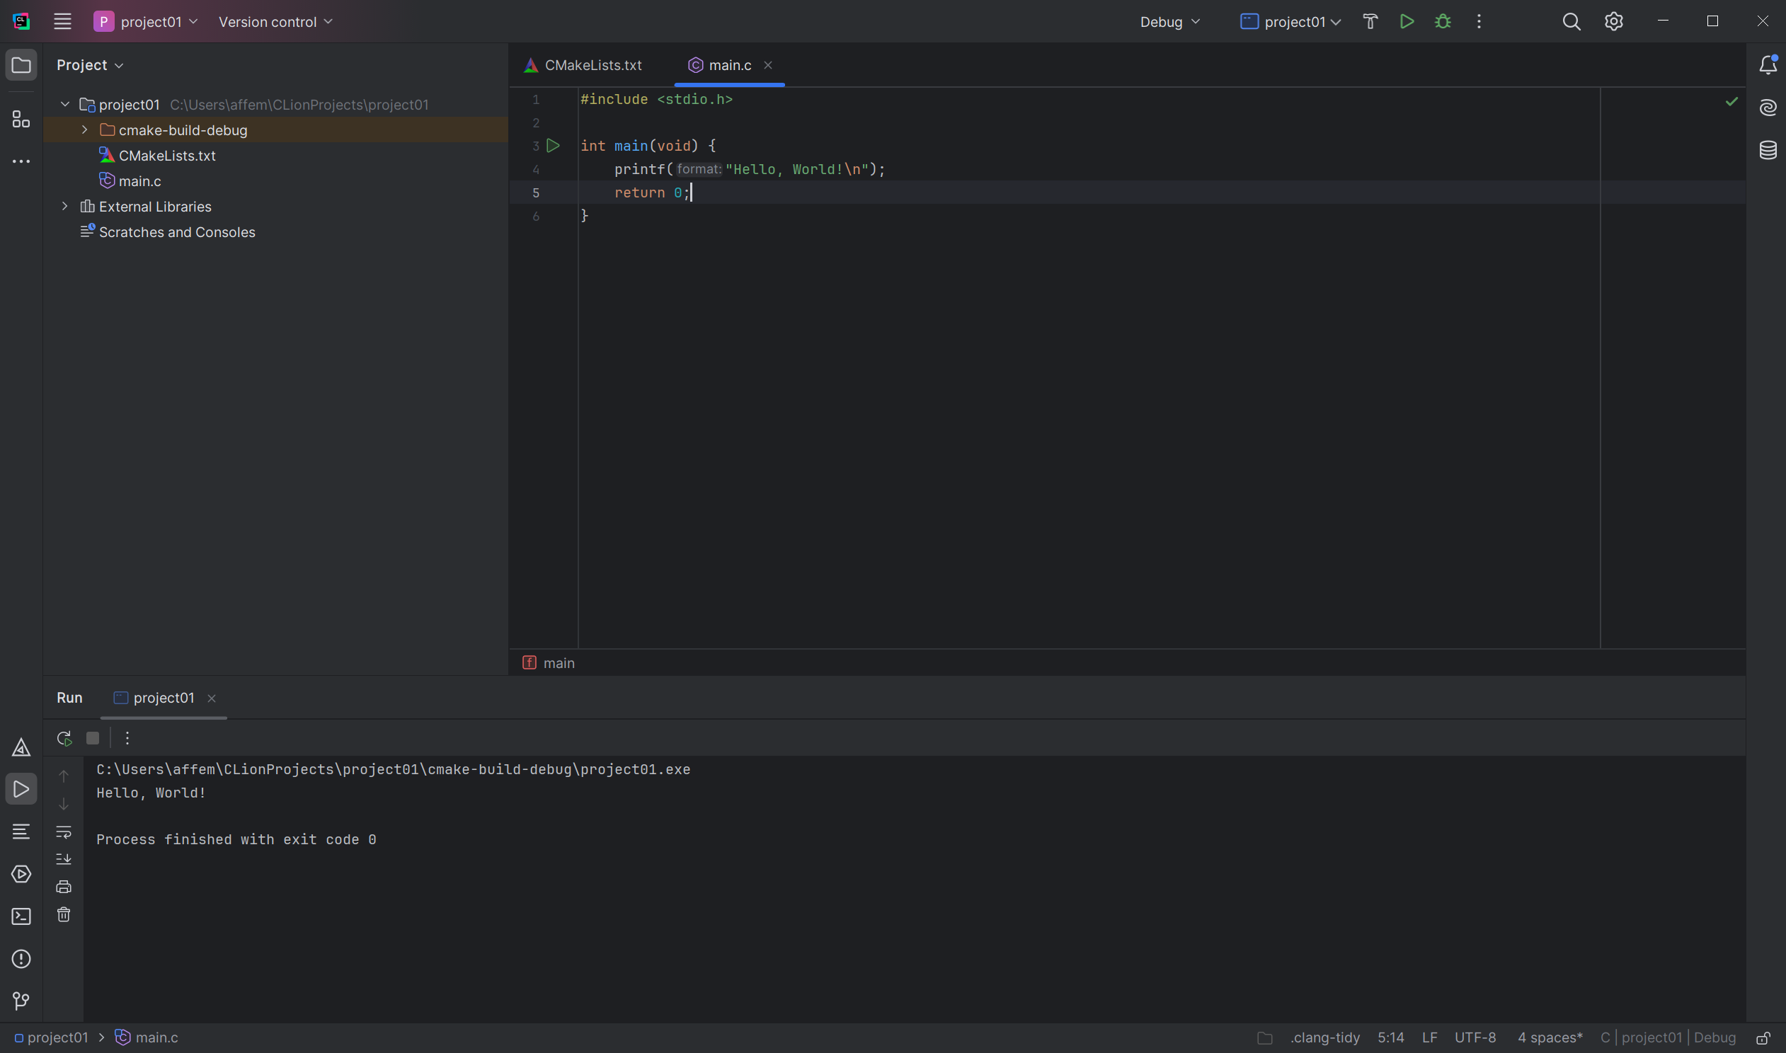Viewport: 1786px width, 1053px height.
Task: Click main.c breadcrumb in status bar
Action: [x=147, y=1038]
